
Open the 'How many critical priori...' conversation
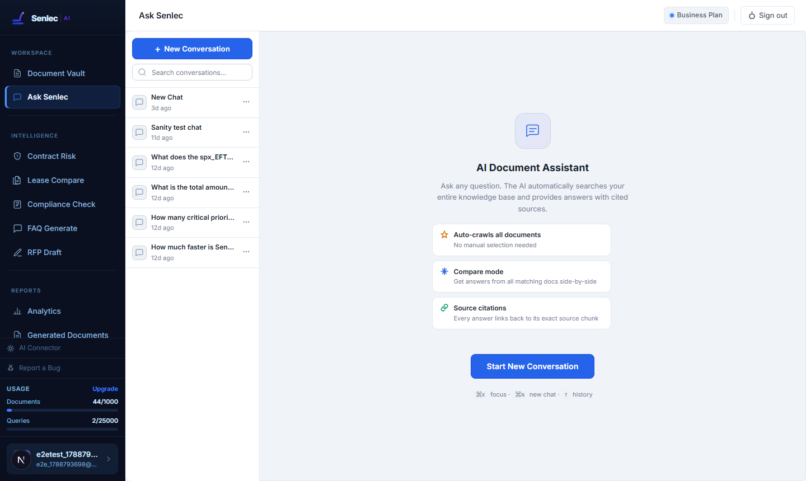193,223
